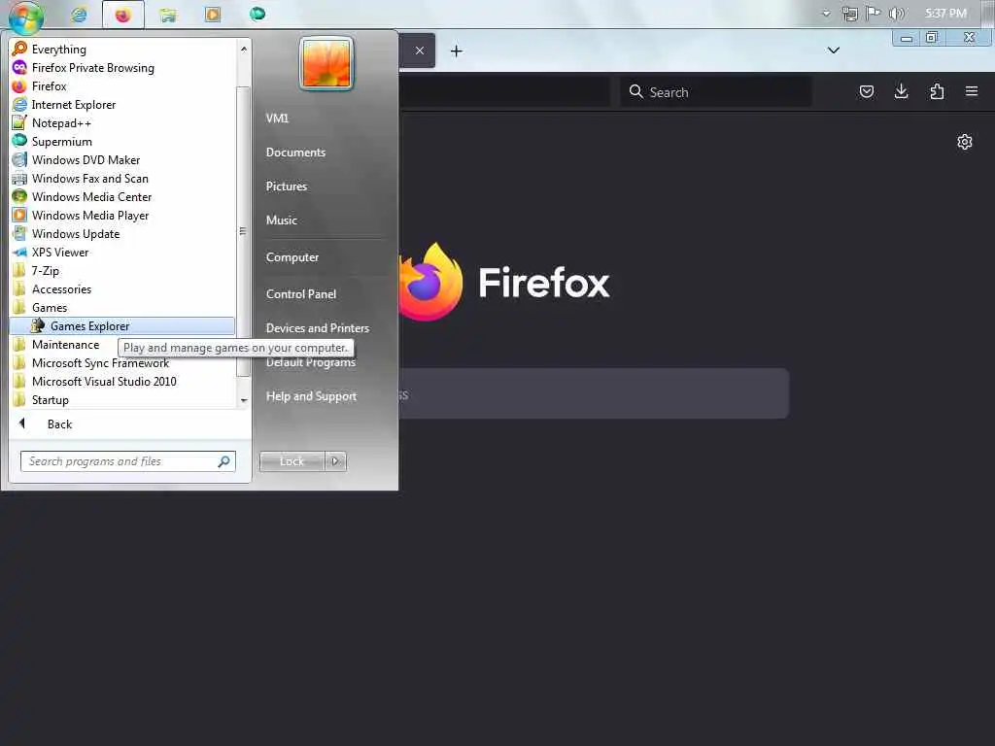Expand the Maintenance folder
995x746 pixels.
click(64, 344)
